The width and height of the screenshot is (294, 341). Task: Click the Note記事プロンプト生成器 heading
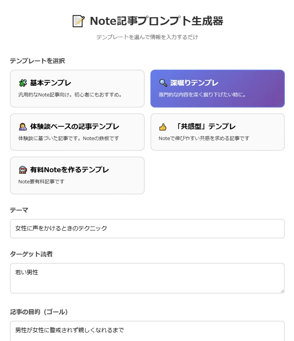tap(157, 21)
